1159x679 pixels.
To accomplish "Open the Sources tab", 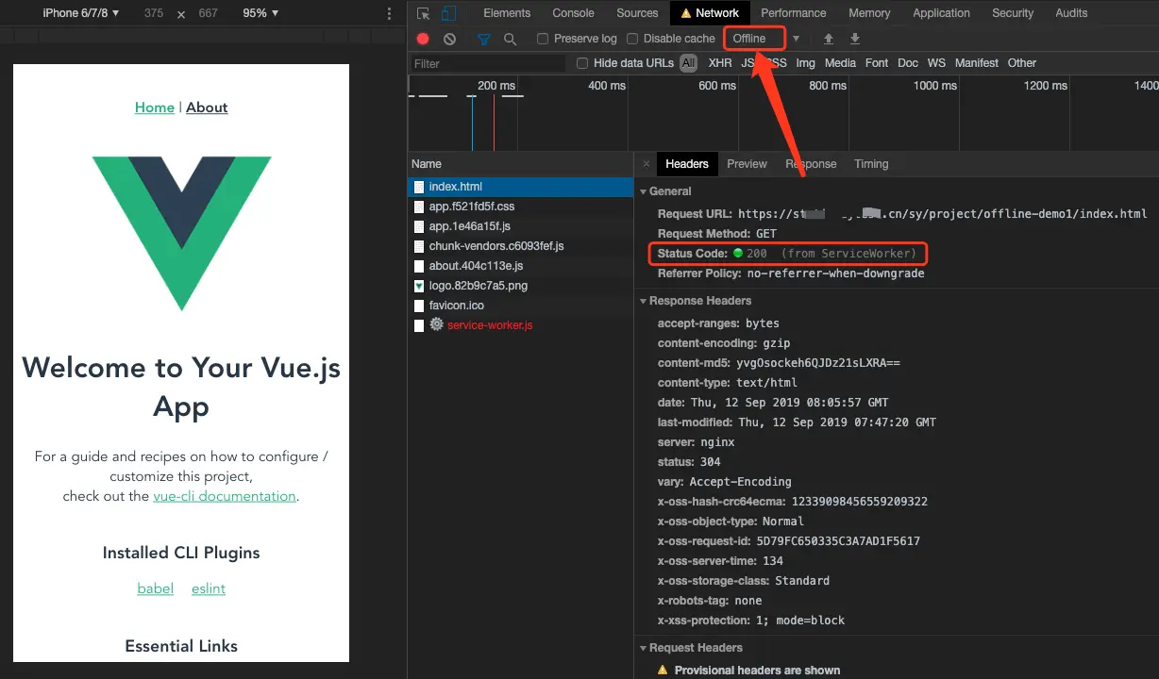I will (x=637, y=13).
